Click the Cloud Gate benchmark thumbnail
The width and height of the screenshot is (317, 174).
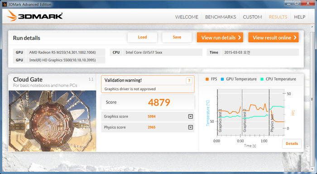pos(53,121)
